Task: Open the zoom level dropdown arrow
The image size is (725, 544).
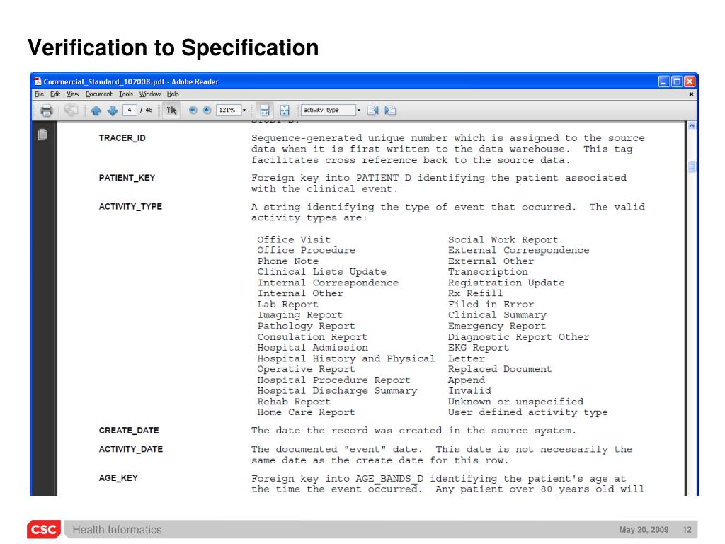Action: coord(244,110)
